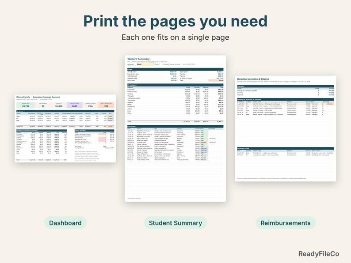Click the Purchases section header on Student Summary
This screenshot has width=351, height=263.
pos(175,127)
